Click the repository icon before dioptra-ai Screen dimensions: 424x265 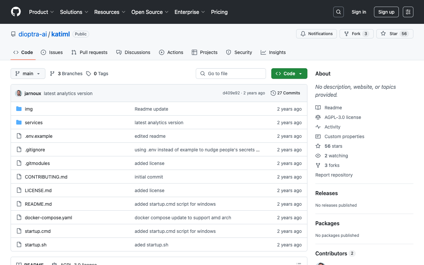[13, 34]
